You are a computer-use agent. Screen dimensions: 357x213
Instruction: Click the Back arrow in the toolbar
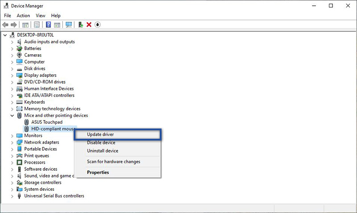tap(5, 24)
